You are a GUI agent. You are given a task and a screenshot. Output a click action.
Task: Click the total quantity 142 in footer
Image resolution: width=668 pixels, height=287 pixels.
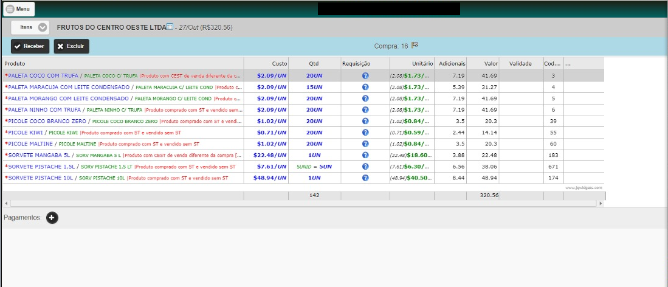314,195
